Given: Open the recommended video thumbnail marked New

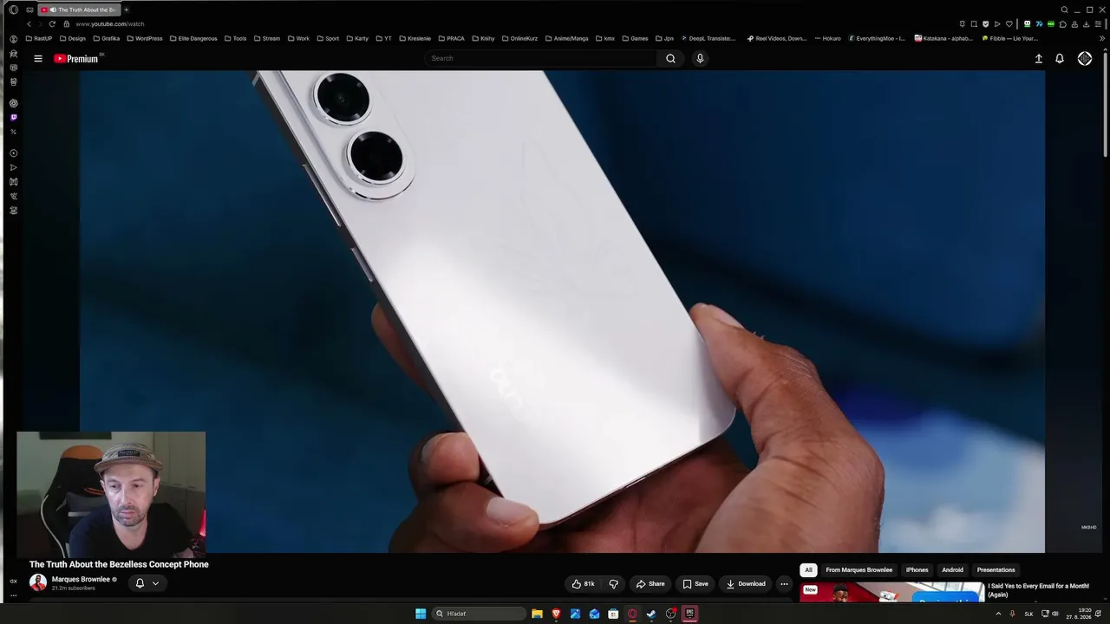Looking at the screenshot, I should pos(892,592).
